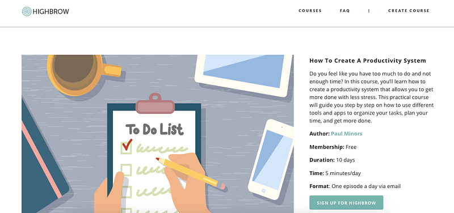The width and height of the screenshot is (454, 213).
Task: Click the To Do List heading text
Action: 154,130
